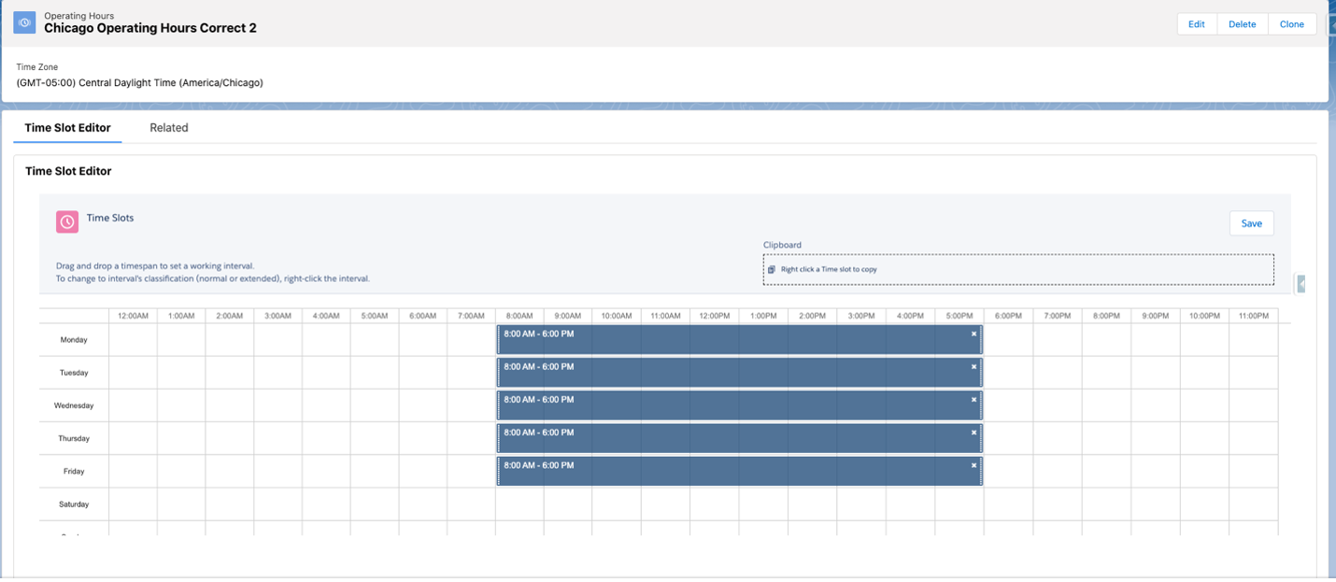Image resolution: width=1336 pixels, height=582 pixels.
Task: Switch to the Related tab
Action: pos(169,128)
